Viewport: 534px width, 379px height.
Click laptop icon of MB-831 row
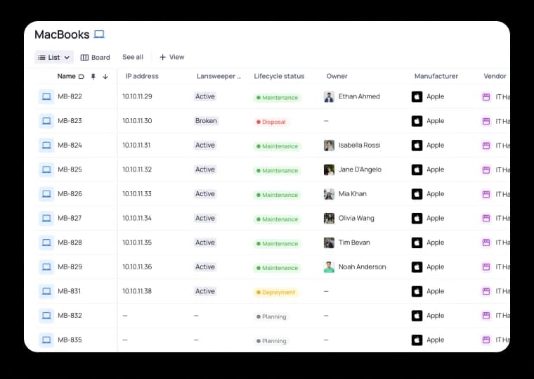(x=46, y=291)
